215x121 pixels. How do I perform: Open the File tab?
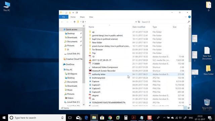click(x=63, y=17)
